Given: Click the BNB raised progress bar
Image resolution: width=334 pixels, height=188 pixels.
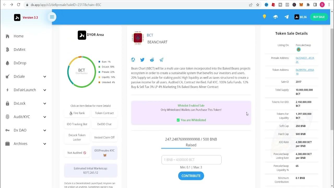Looking at the screenshot, I should click(191, 148).
